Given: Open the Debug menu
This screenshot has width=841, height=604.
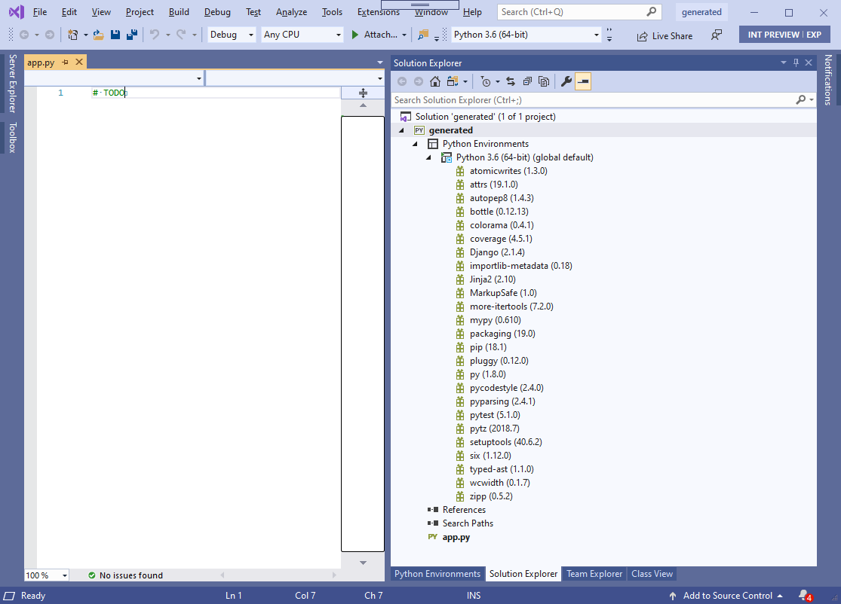Looking at the screenshot, I should [x=217, y=12].
